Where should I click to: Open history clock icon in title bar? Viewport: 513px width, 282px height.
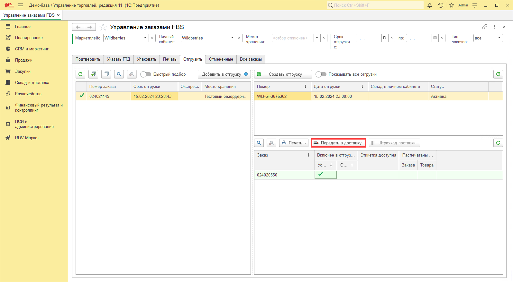coord(441,5)
